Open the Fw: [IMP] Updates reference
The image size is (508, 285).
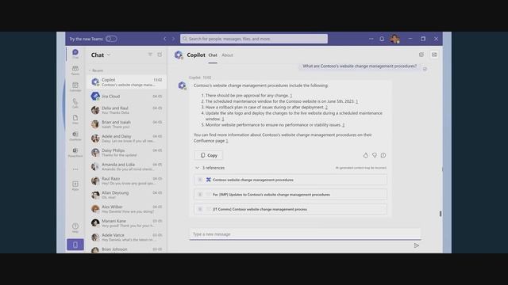pyautogui.click(x=291, y=195)
